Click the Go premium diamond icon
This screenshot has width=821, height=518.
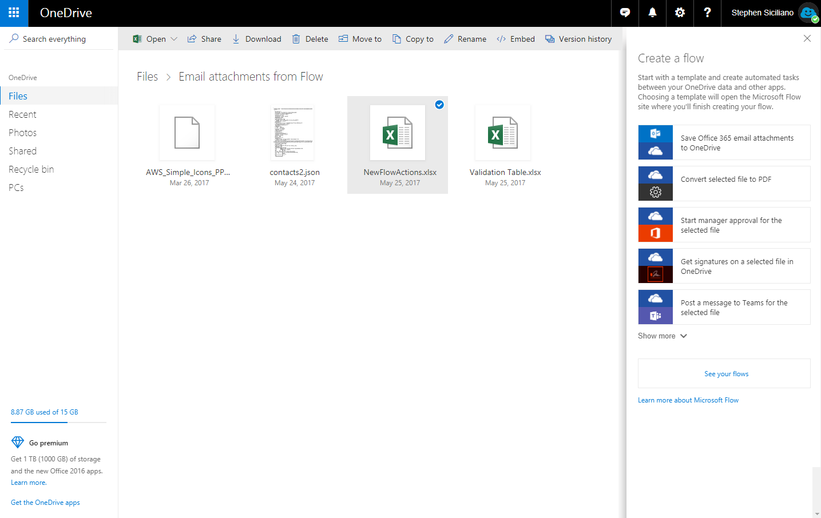tap(18, 442)
